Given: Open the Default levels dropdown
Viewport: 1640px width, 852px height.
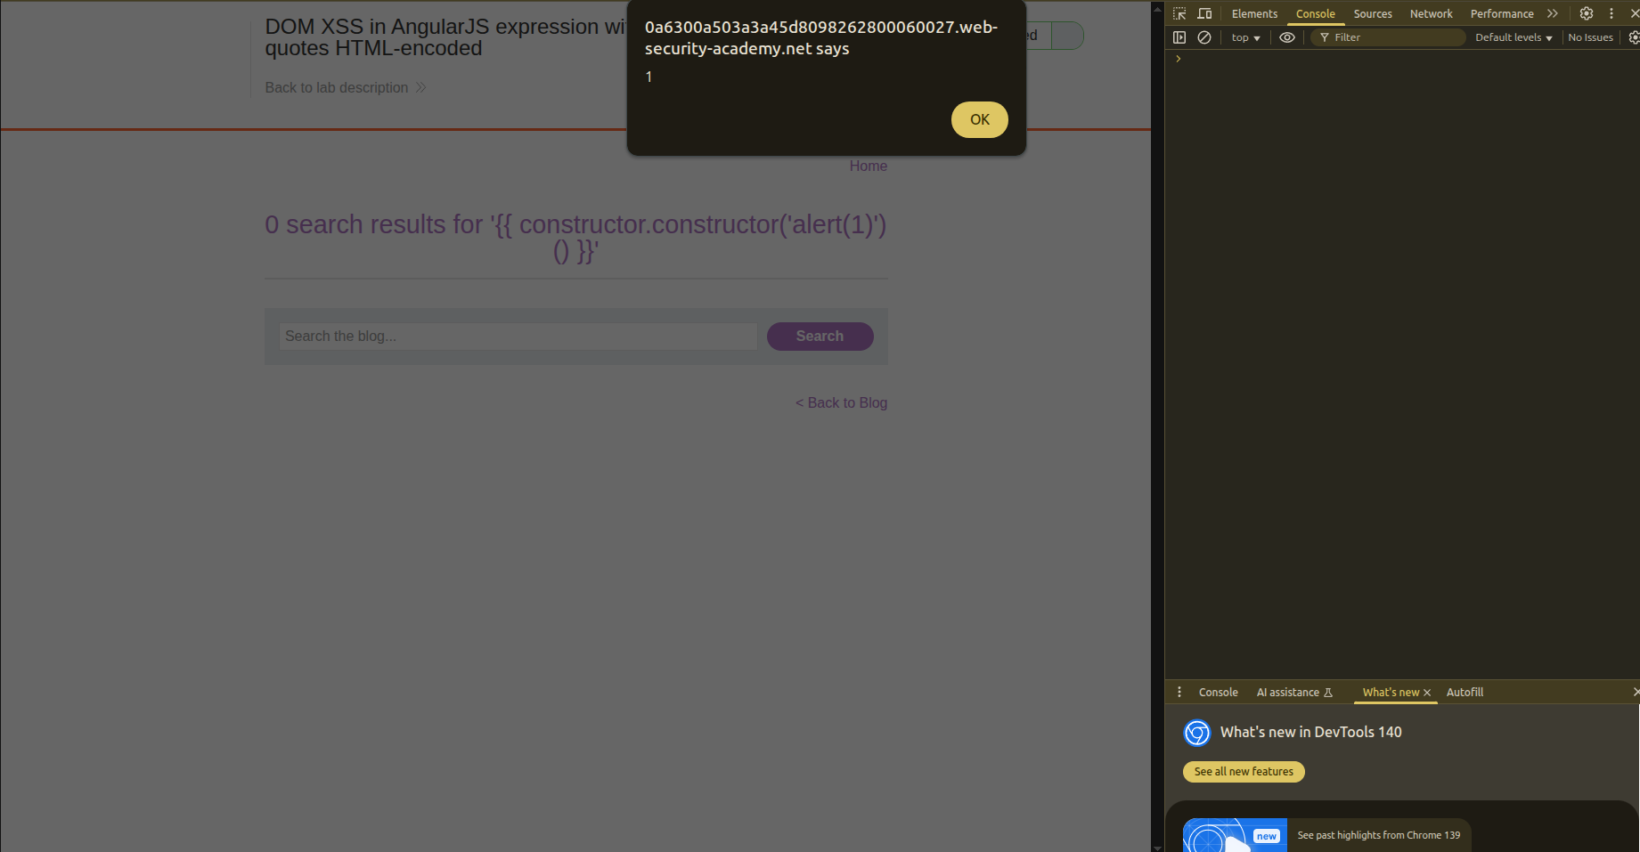Looking at the screenshot, I should click(1514, 37).
